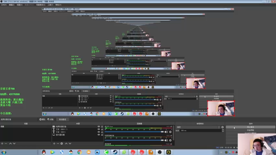Increase transition duration with up arrow
This screenshot has height=155, width=276.
click(x=223, y=130)
